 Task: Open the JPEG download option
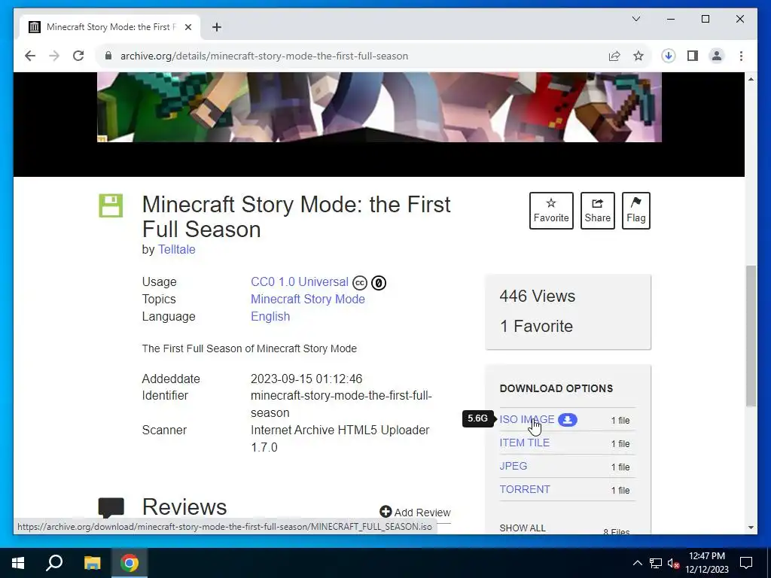(x=513, y=466)
